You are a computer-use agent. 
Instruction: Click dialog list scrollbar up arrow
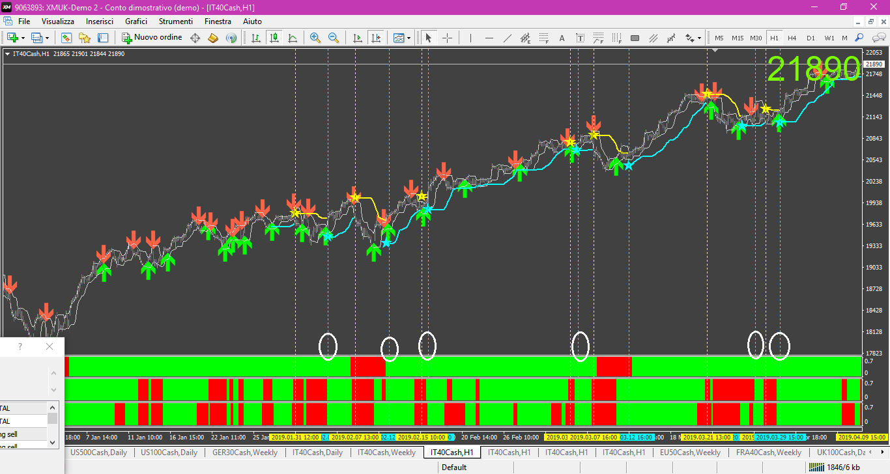pos(53,406)
